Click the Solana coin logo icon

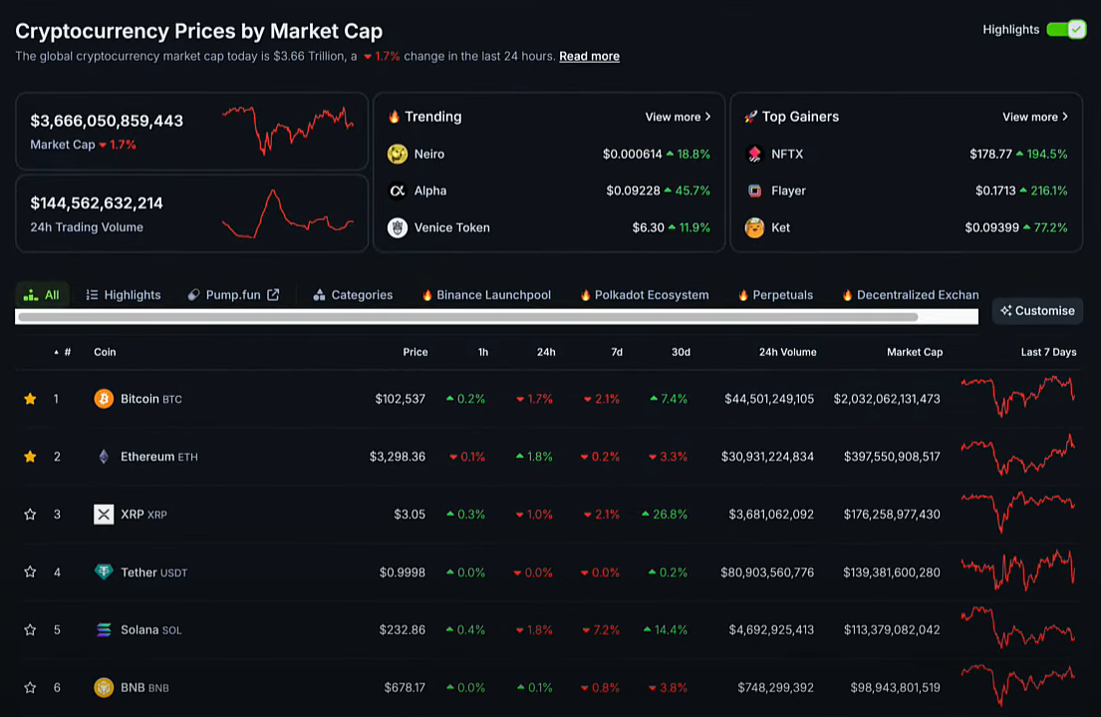[104, 630]
